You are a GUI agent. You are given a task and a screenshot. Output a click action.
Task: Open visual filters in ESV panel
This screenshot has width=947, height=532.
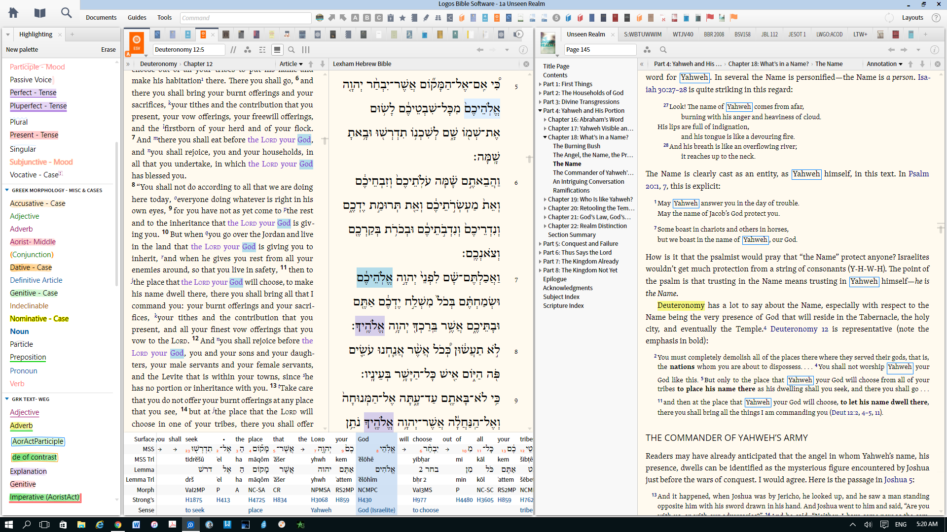pos(248,50)
